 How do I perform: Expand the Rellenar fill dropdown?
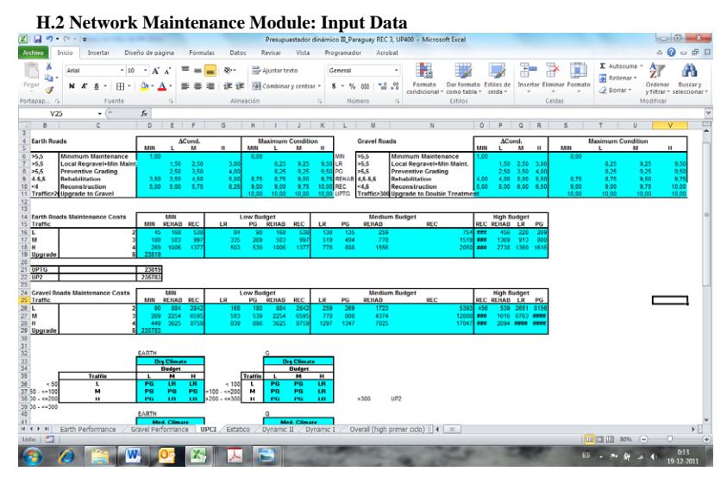tap(636, 78)
